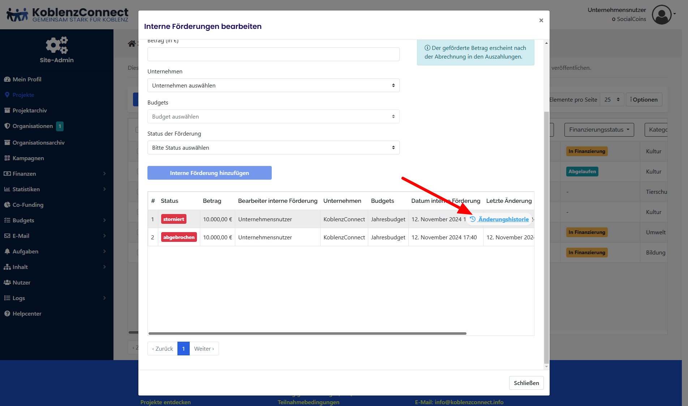Go to Kampagnen in the sidebar
This screenshot has height=406, width=688.
28,158
